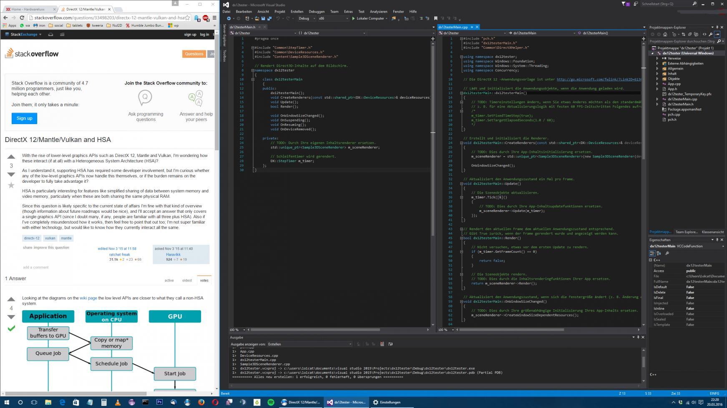Screen dimensions: 727x408
Task: Click the Chrome menu hamburger icon
Action: [214, 17]
